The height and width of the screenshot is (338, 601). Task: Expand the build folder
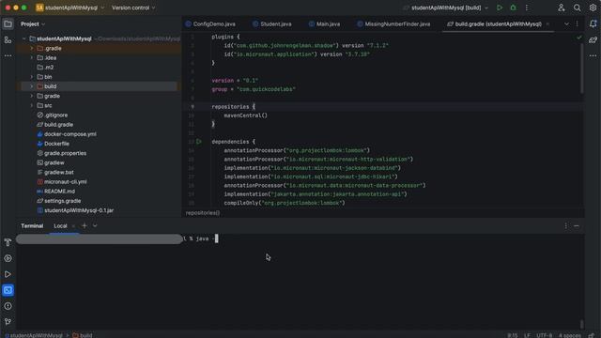(x=32, y=86)
